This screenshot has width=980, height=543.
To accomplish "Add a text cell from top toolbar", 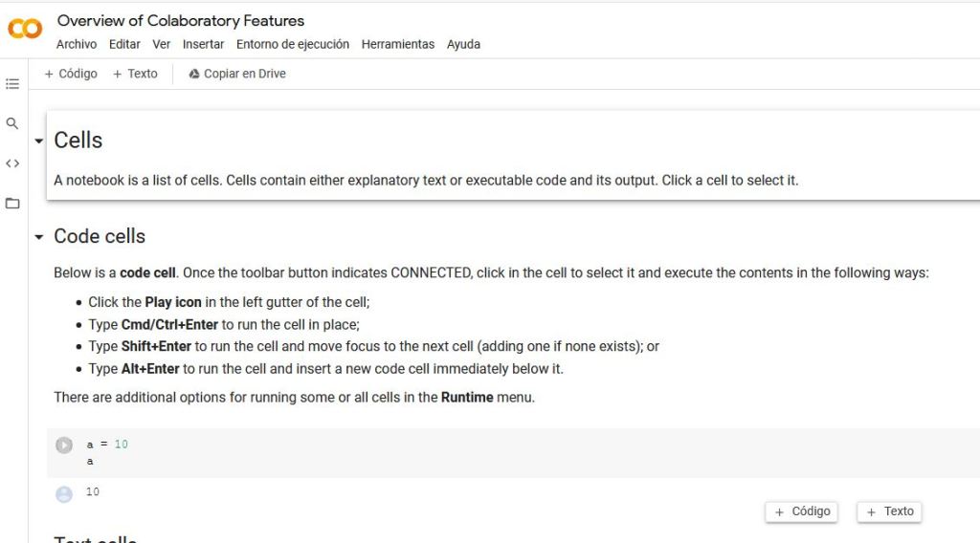I will [x=135, y=74].
